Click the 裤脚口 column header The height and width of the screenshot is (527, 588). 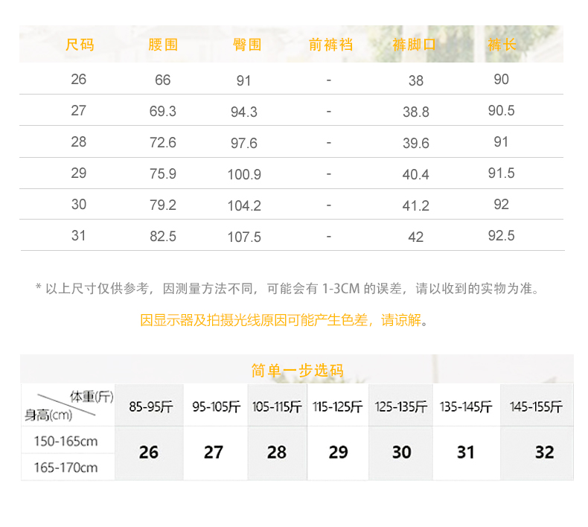pyautogui.click(x=415, y=45)
